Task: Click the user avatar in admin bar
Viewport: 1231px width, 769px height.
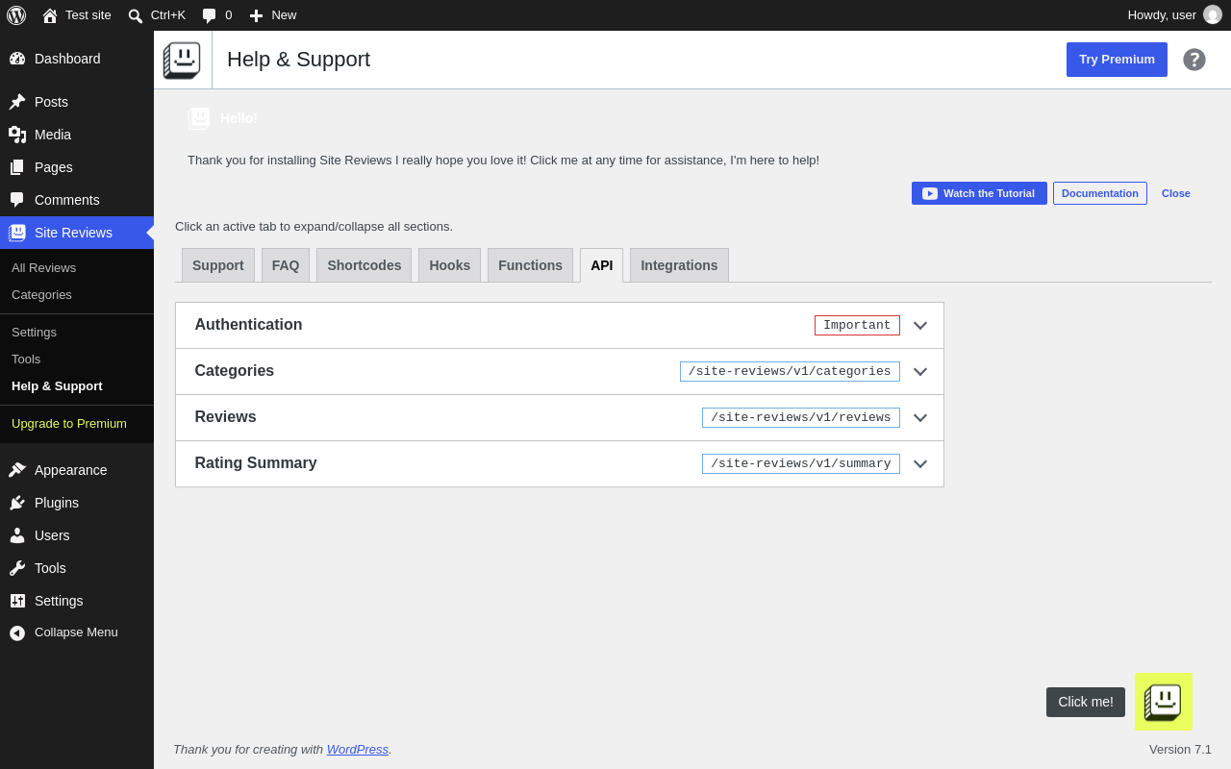Action: 1213,15
